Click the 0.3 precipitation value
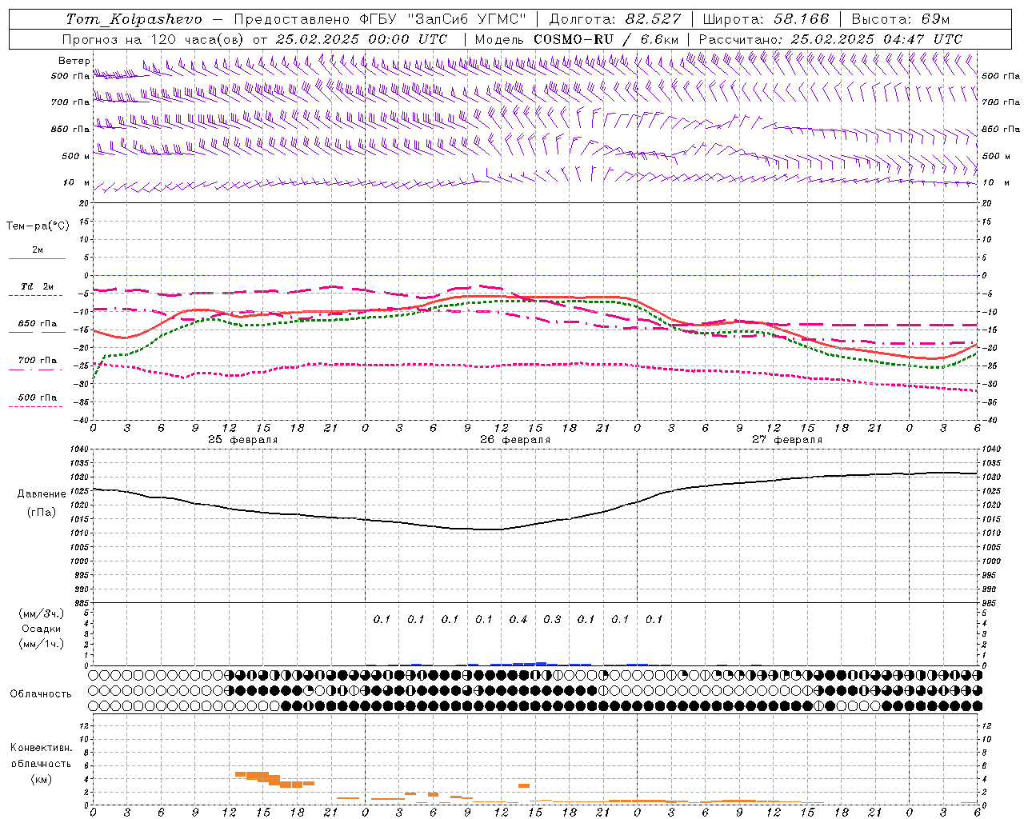This screenshot has width=1024, height=819. point(552,619)
